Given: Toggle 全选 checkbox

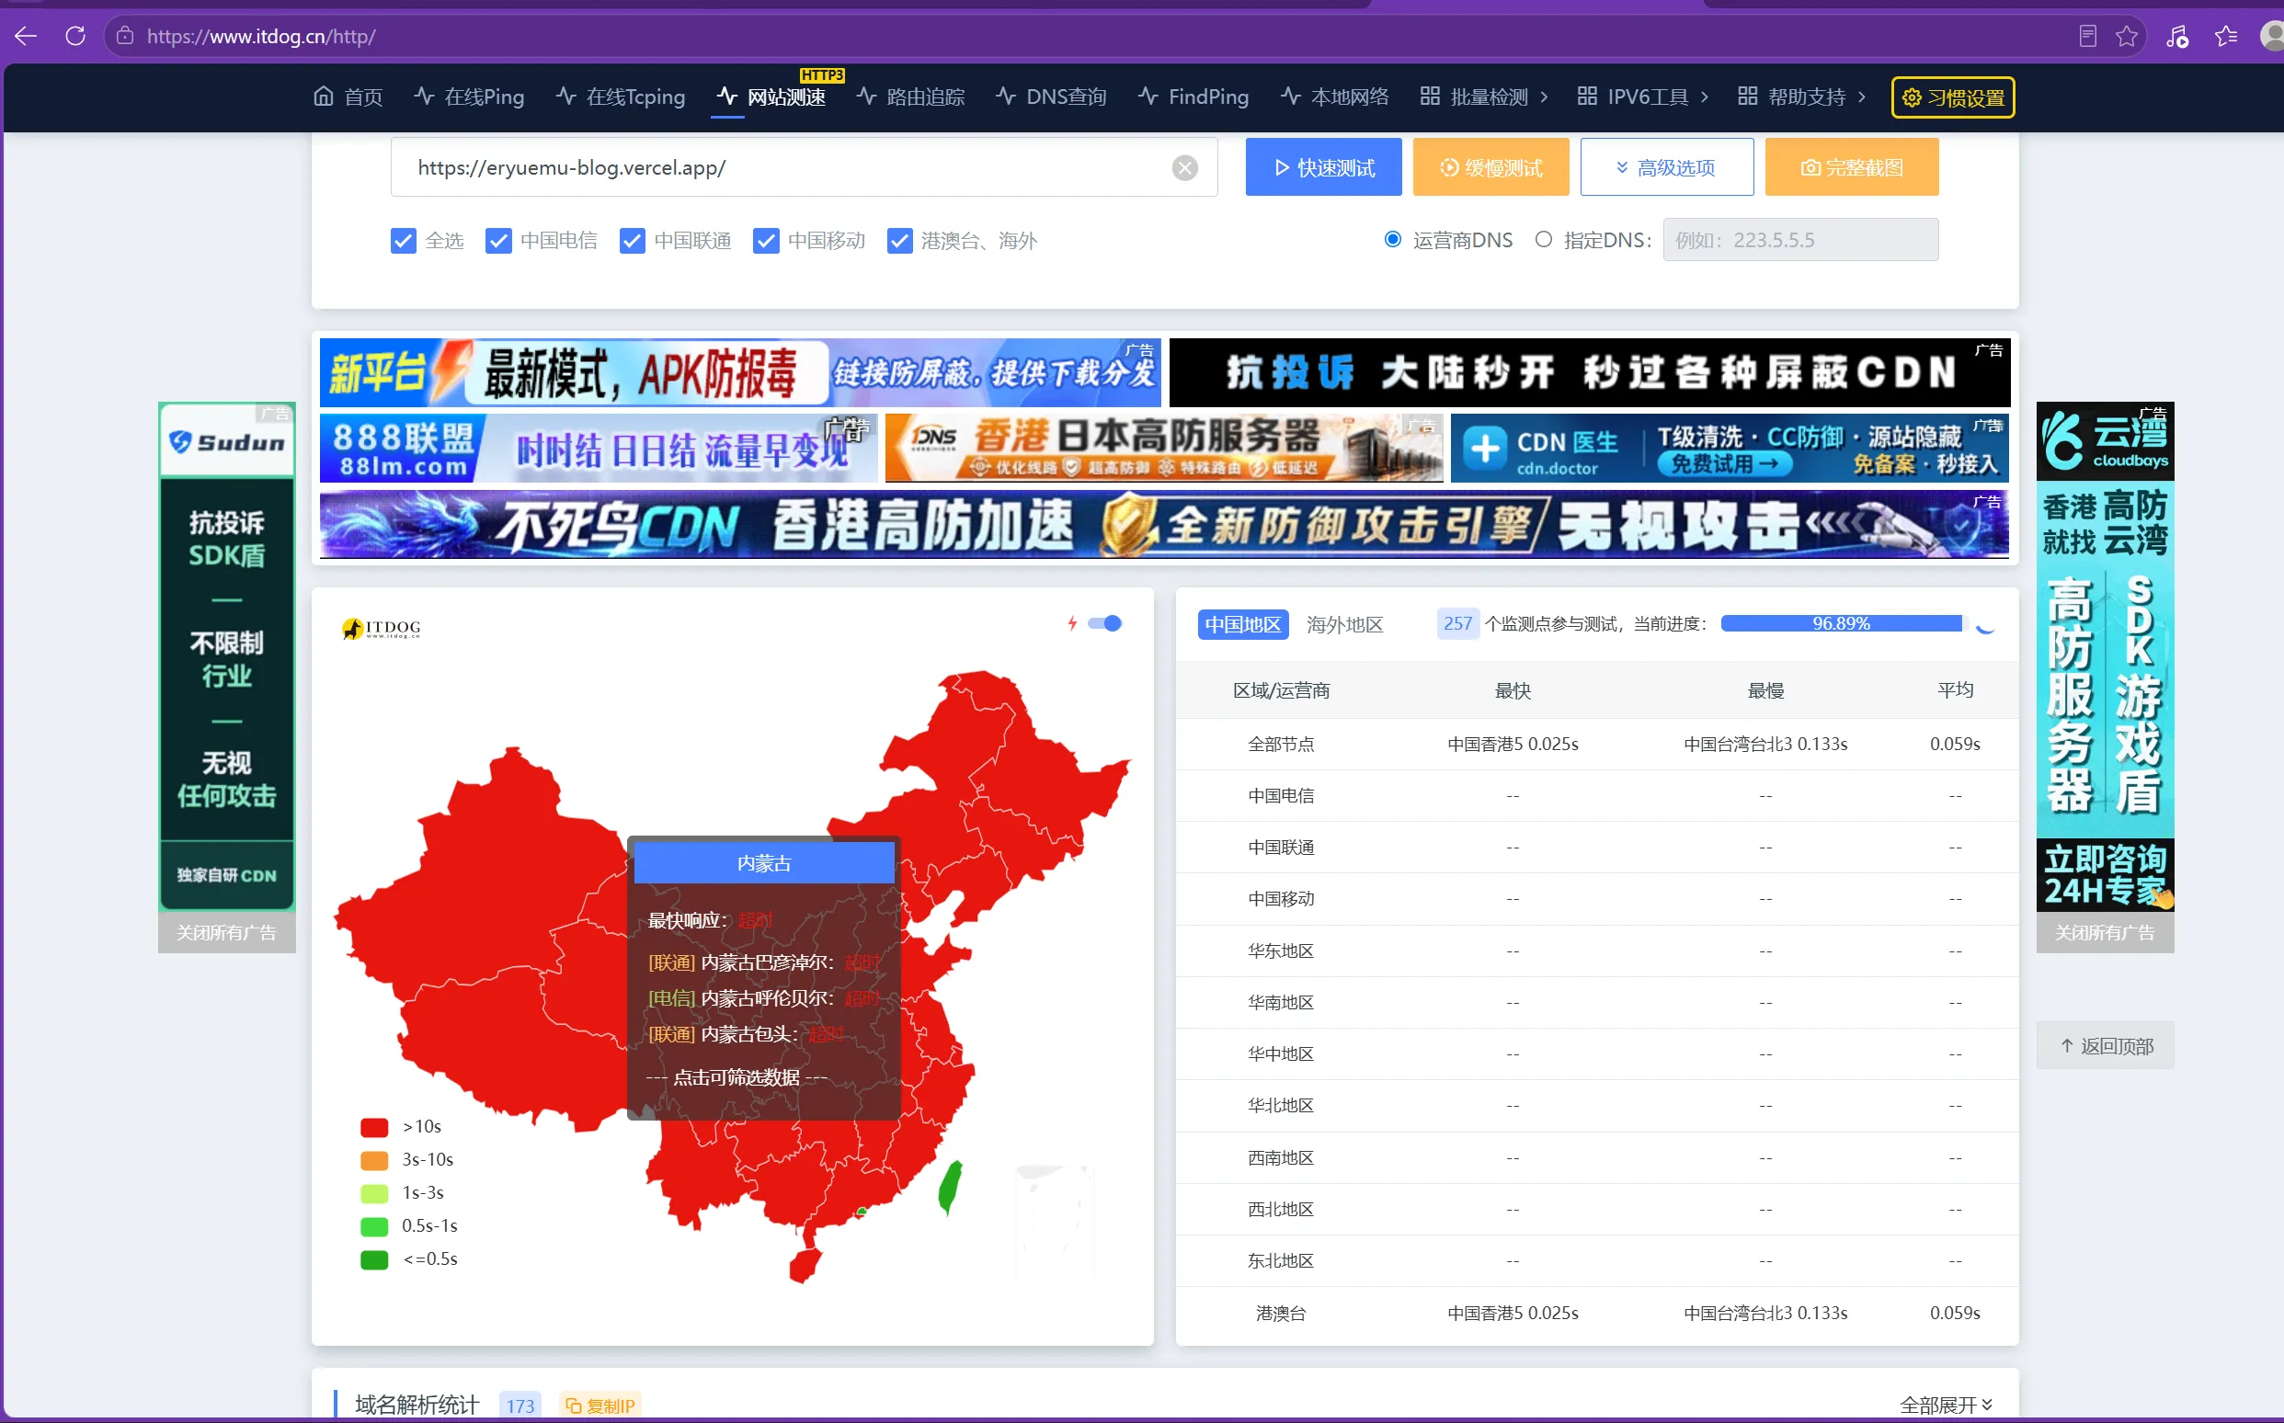Looking at the screenshot, I should (403, 241).
